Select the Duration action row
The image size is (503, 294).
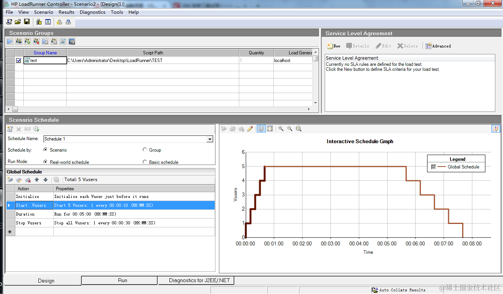(x=110, y=214)
